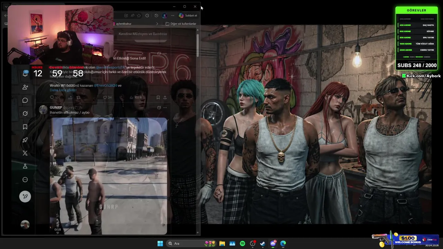
Task: Click 'Sohbet et' Copilot button in Edge
Action: coord(188,16)
